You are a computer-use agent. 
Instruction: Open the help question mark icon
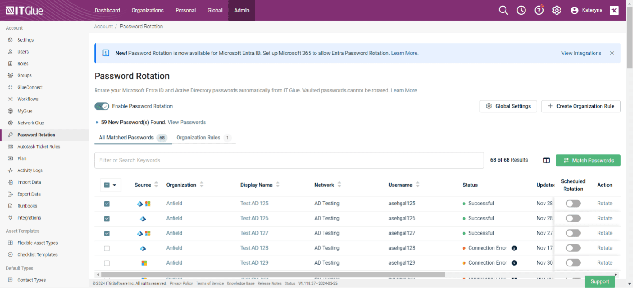[539, 10]
